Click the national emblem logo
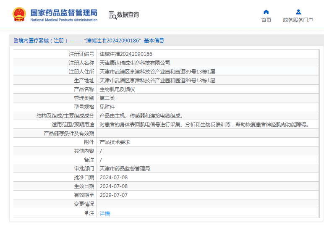The height and width of the screenshot is (225, 324). pos(19,14)
